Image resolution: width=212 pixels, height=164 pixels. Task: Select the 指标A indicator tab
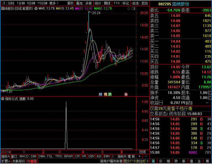point(5,156)
